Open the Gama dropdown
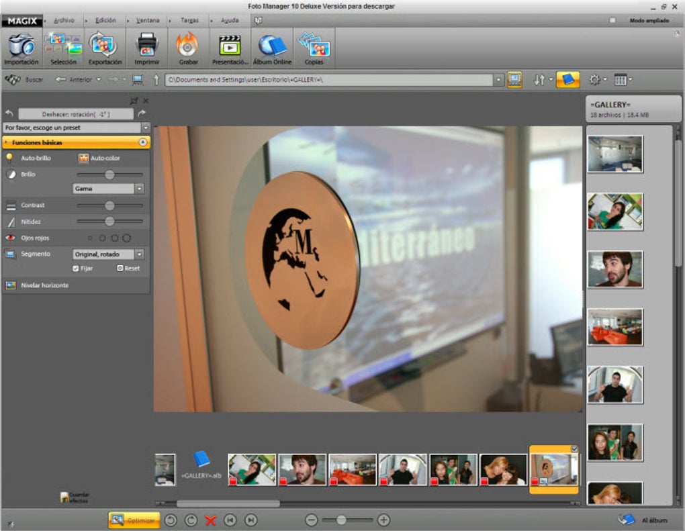The width and height of the screenshot is (685, 531). 140,189
